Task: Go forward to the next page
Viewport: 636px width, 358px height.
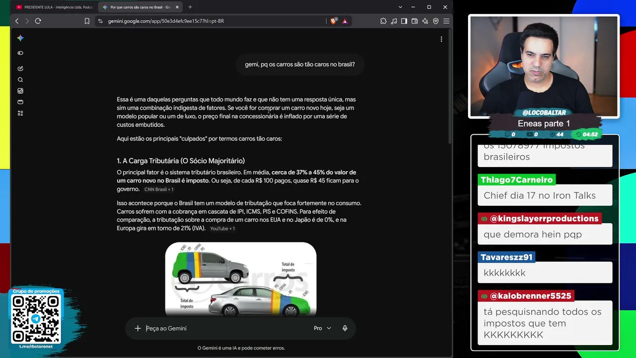Action: tap(27, 21)
